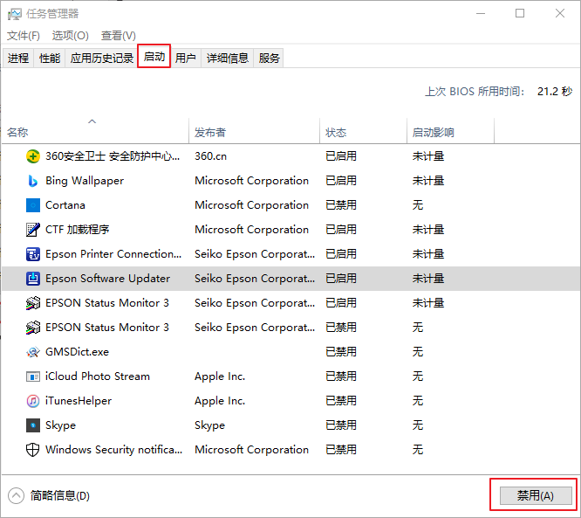581x518 pixels.
Task: Click the 简略信息(D) link text
Action: click(60, 496)
